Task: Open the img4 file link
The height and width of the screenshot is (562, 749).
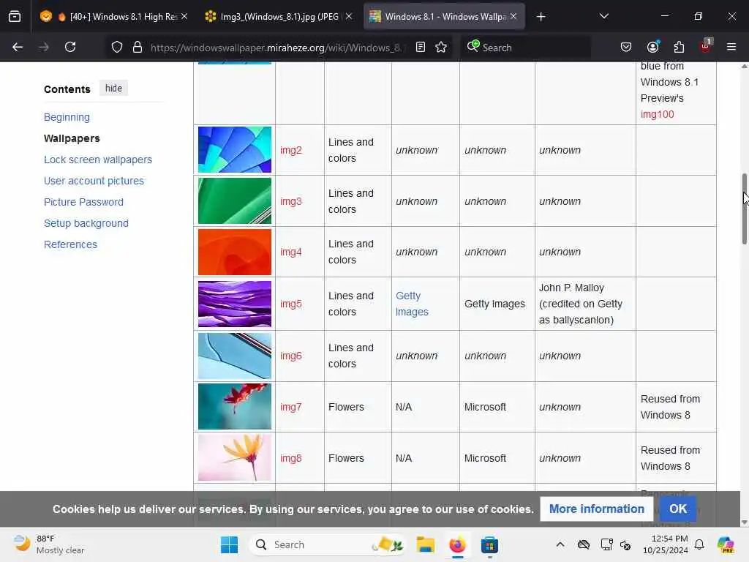Action: point(291,252)
